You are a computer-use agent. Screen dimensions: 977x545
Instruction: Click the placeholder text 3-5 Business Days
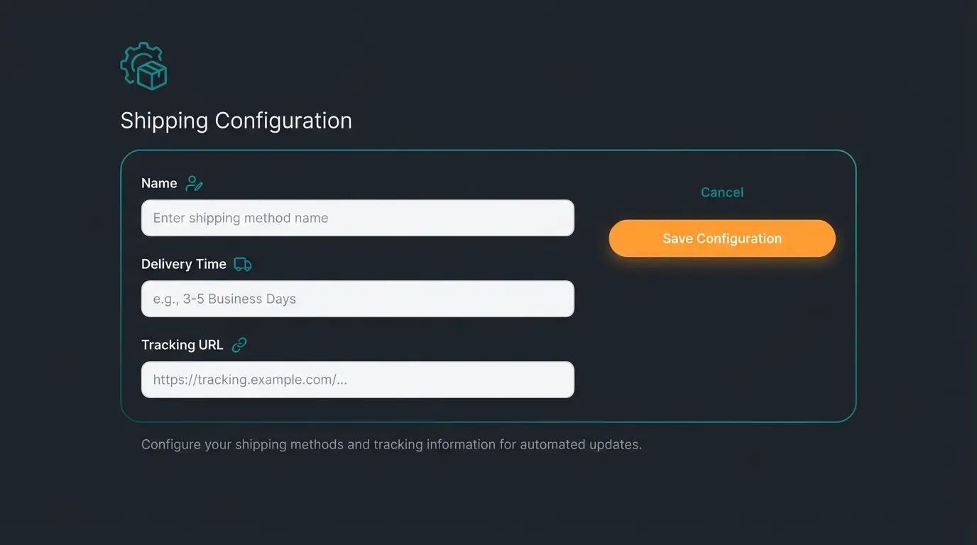point(224,299)
